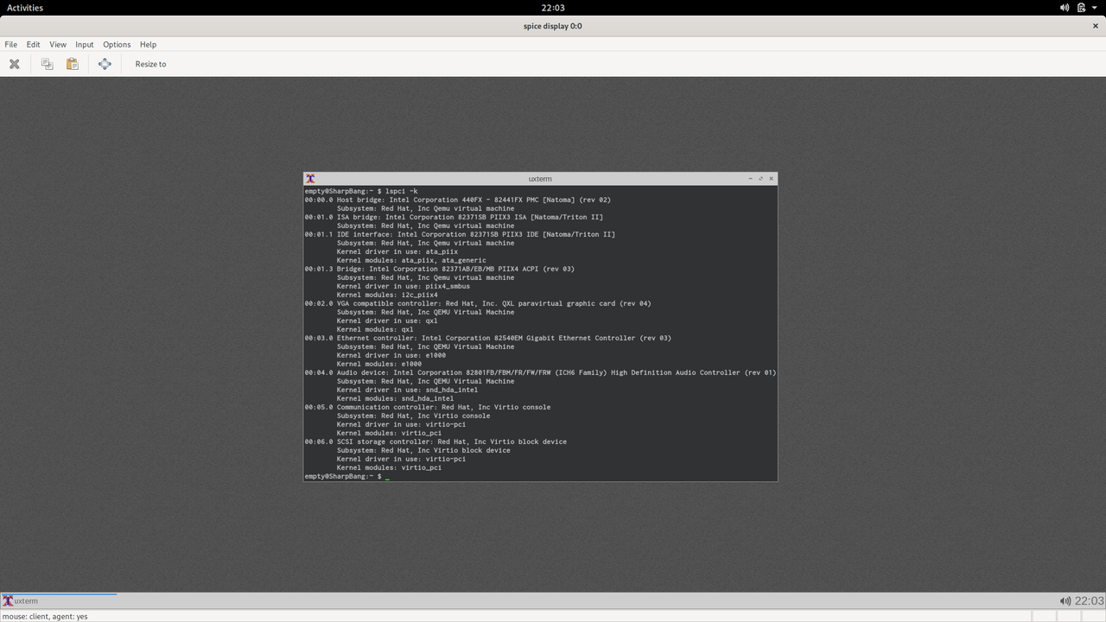Open the File menu
The image size is (1106, 622).
pyautogui.click(x=11, y=44)
